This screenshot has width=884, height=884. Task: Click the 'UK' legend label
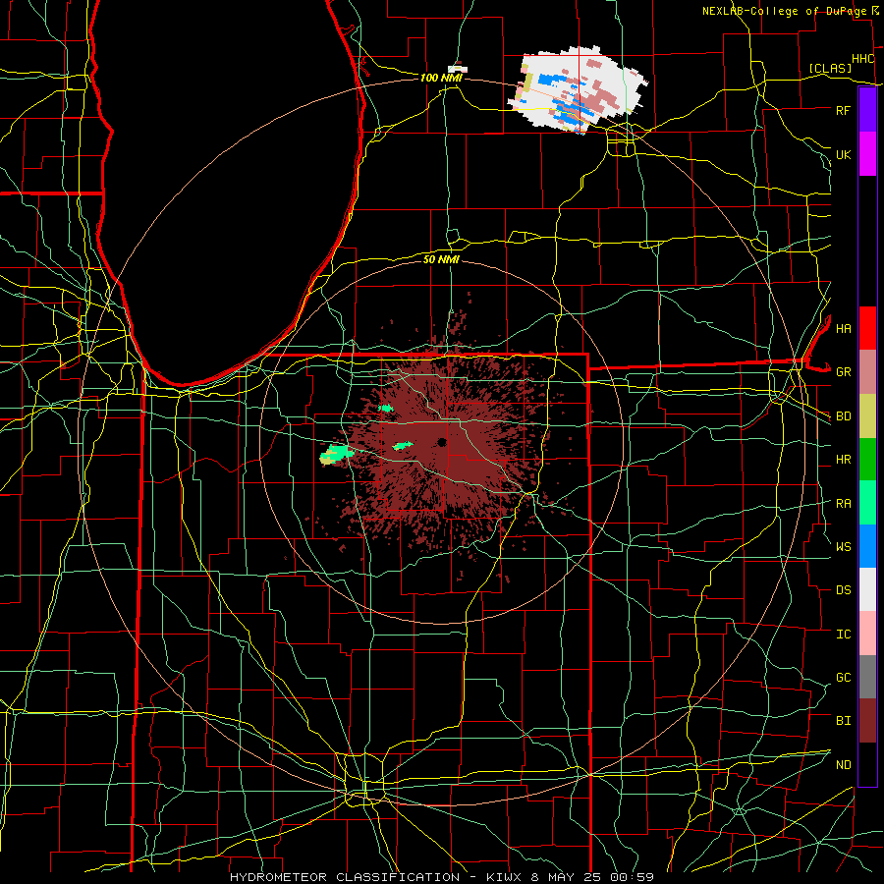pos(843,154)
